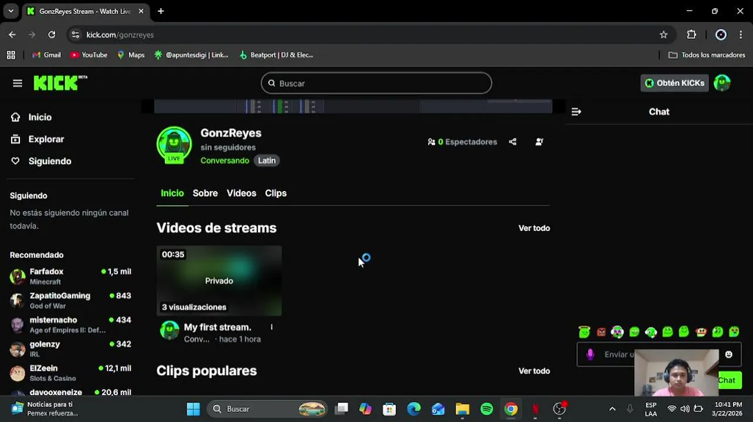Open the Chrome apps grid in bookmarks bar
The height and width of the screenshot is (422, 753).
pos(11,55)
